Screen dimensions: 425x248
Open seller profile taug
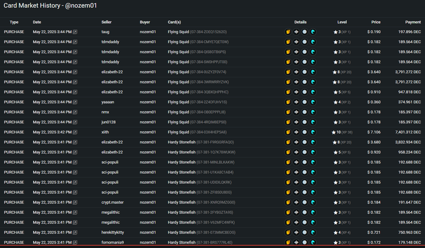106,32
